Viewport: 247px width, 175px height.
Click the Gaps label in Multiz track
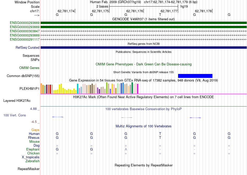click(35, 130)
